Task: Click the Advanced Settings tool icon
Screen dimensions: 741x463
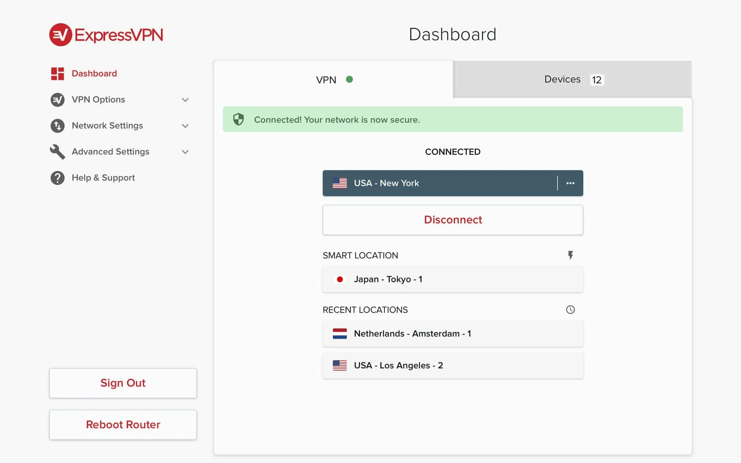Action: coord(57,151)
